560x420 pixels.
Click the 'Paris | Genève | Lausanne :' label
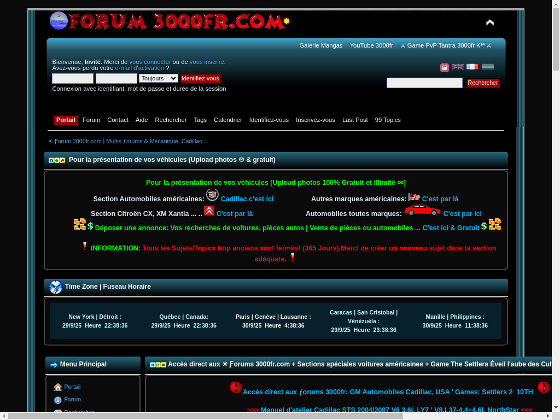coord(273,317)
